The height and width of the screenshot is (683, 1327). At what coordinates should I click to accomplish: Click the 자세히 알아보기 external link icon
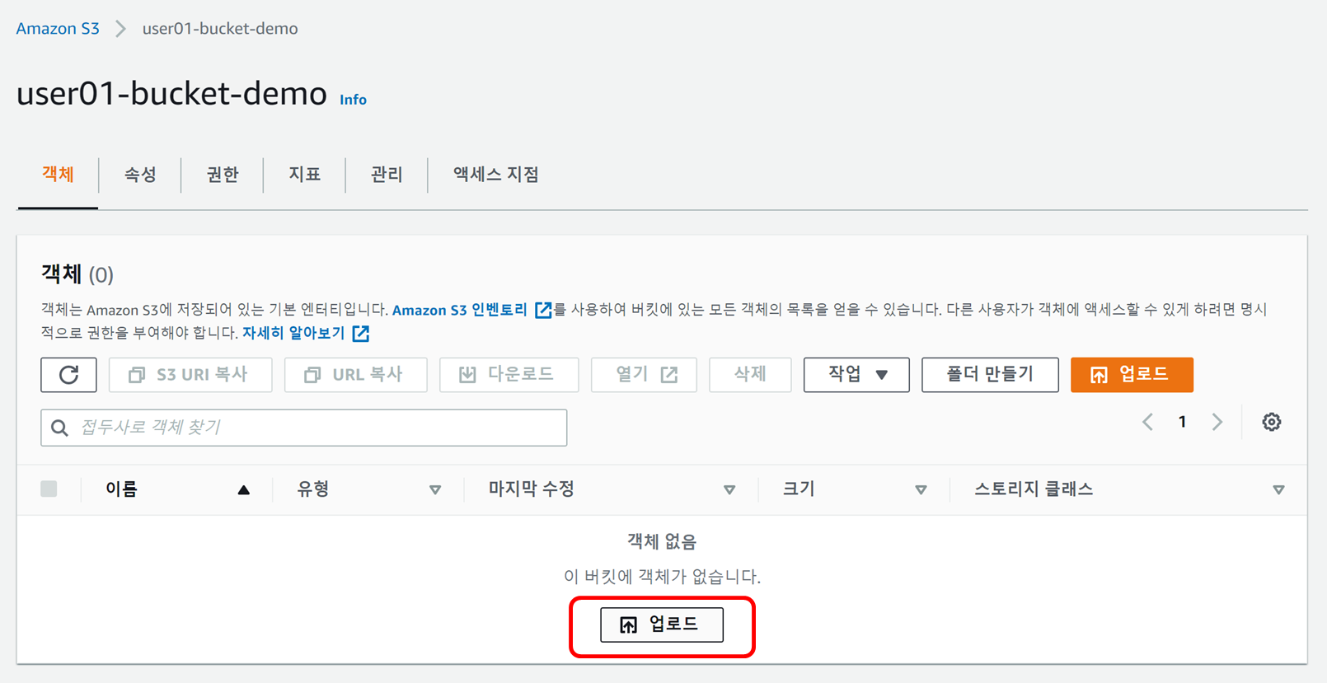point(361,334)
